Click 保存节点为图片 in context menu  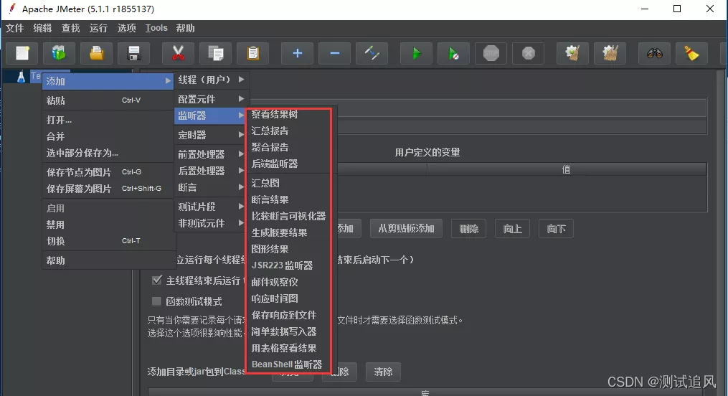click(x=108, y=172)
